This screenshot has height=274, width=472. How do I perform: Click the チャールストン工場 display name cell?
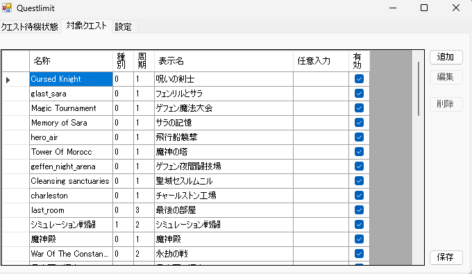pyautogui.click(x=224, y=196)
